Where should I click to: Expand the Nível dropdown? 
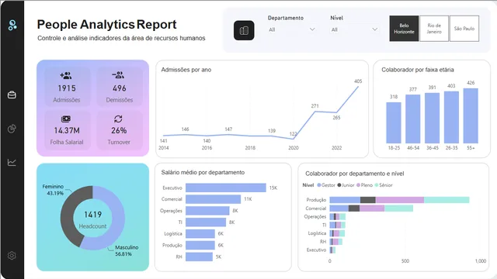[x=354, y=29]
